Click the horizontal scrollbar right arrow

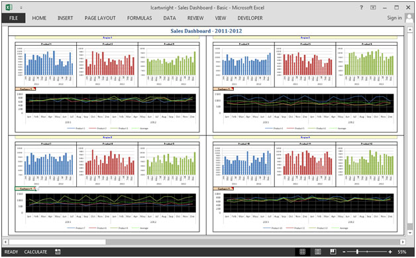403,242
